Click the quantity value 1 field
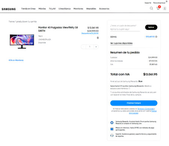This screenshot has width=169, height=146. pyautogui.click(x=90, y=47)
